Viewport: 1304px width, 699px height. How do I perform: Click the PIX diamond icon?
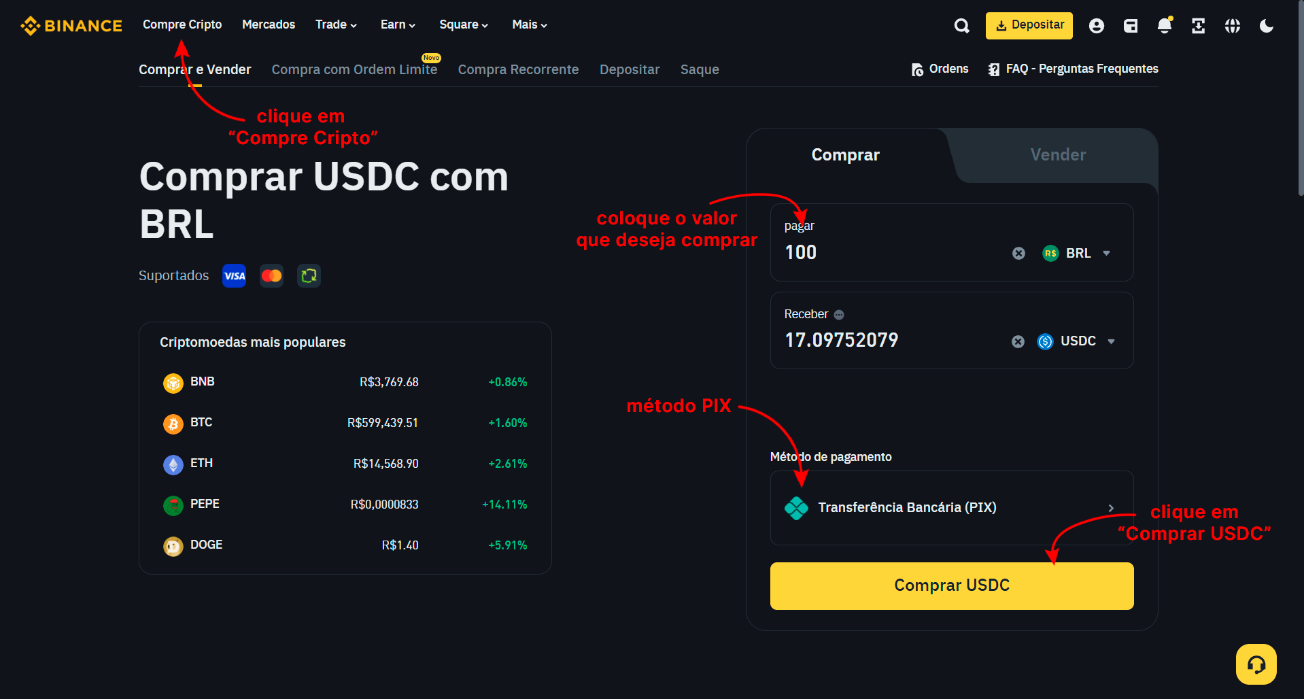point(796,508)
